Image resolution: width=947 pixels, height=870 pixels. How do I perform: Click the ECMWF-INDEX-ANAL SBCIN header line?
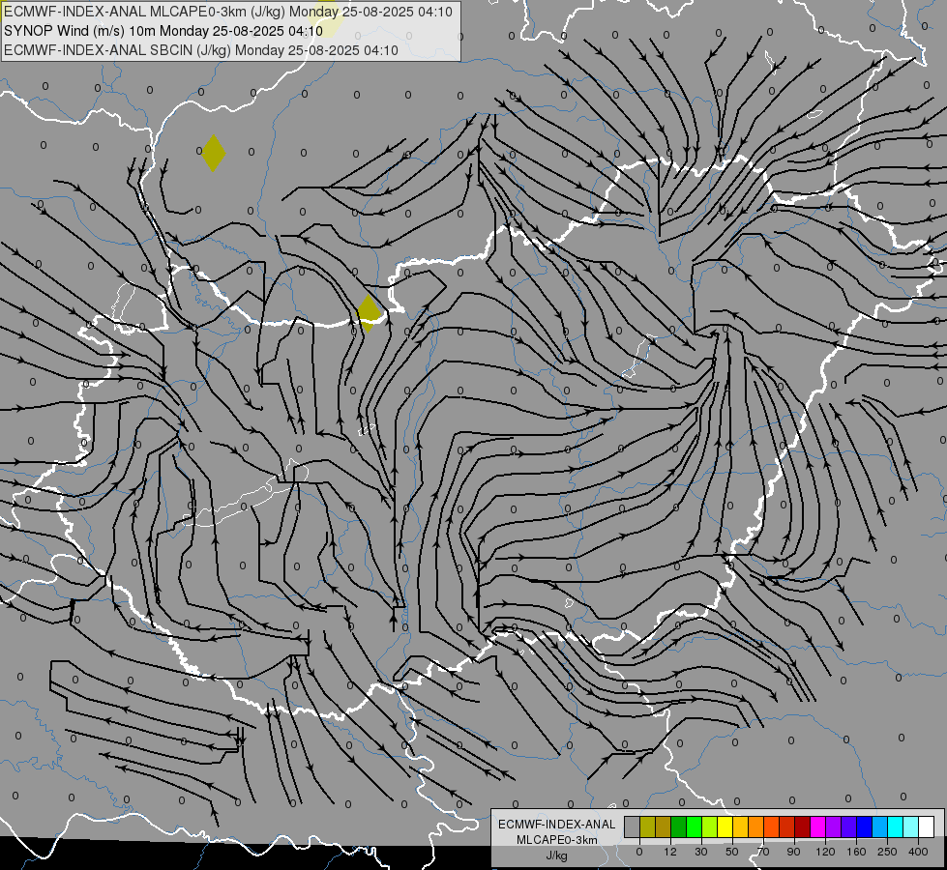(201, 50)
